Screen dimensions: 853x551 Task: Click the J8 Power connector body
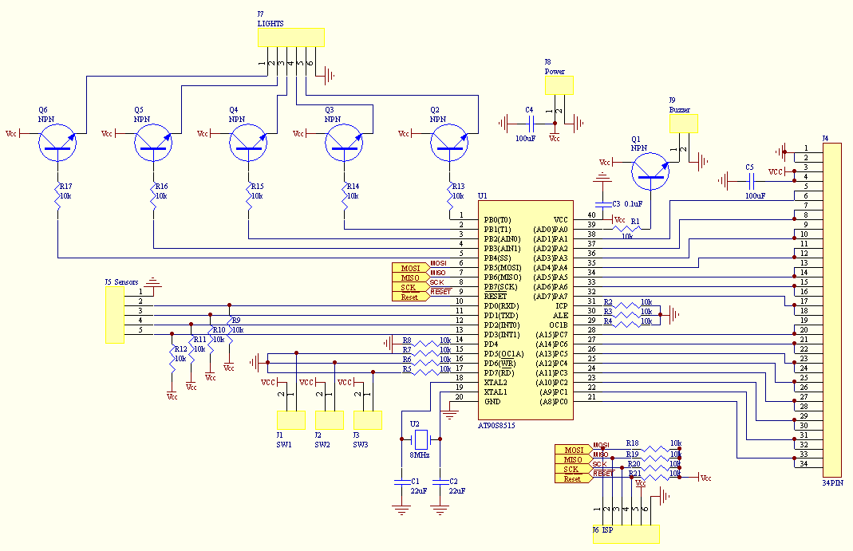pos(559,85)
